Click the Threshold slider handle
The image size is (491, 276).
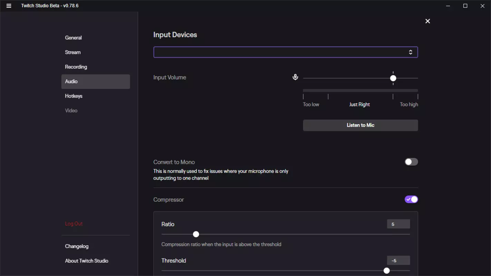coord(387,271)
